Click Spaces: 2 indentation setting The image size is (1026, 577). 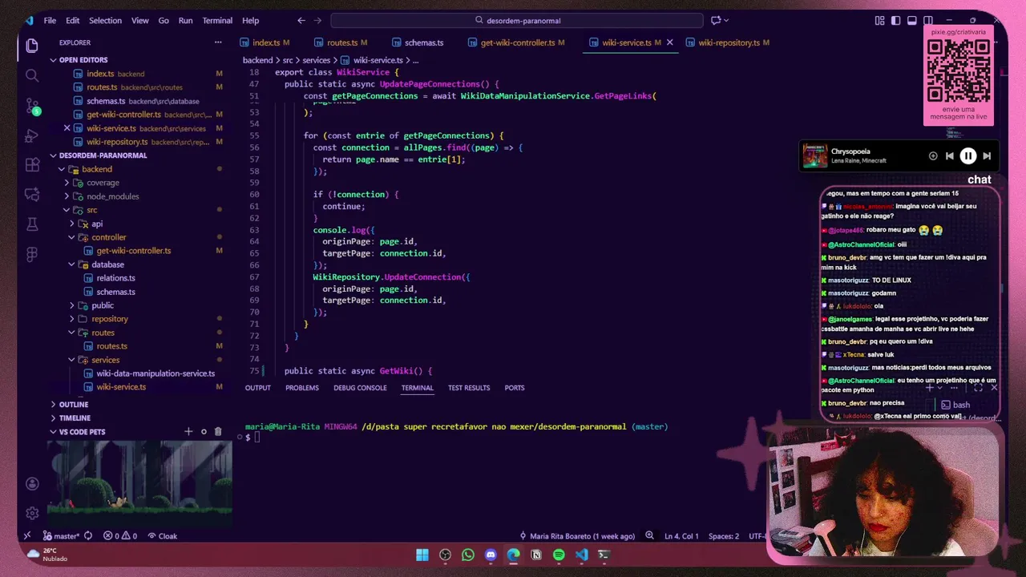pos(724,536)
